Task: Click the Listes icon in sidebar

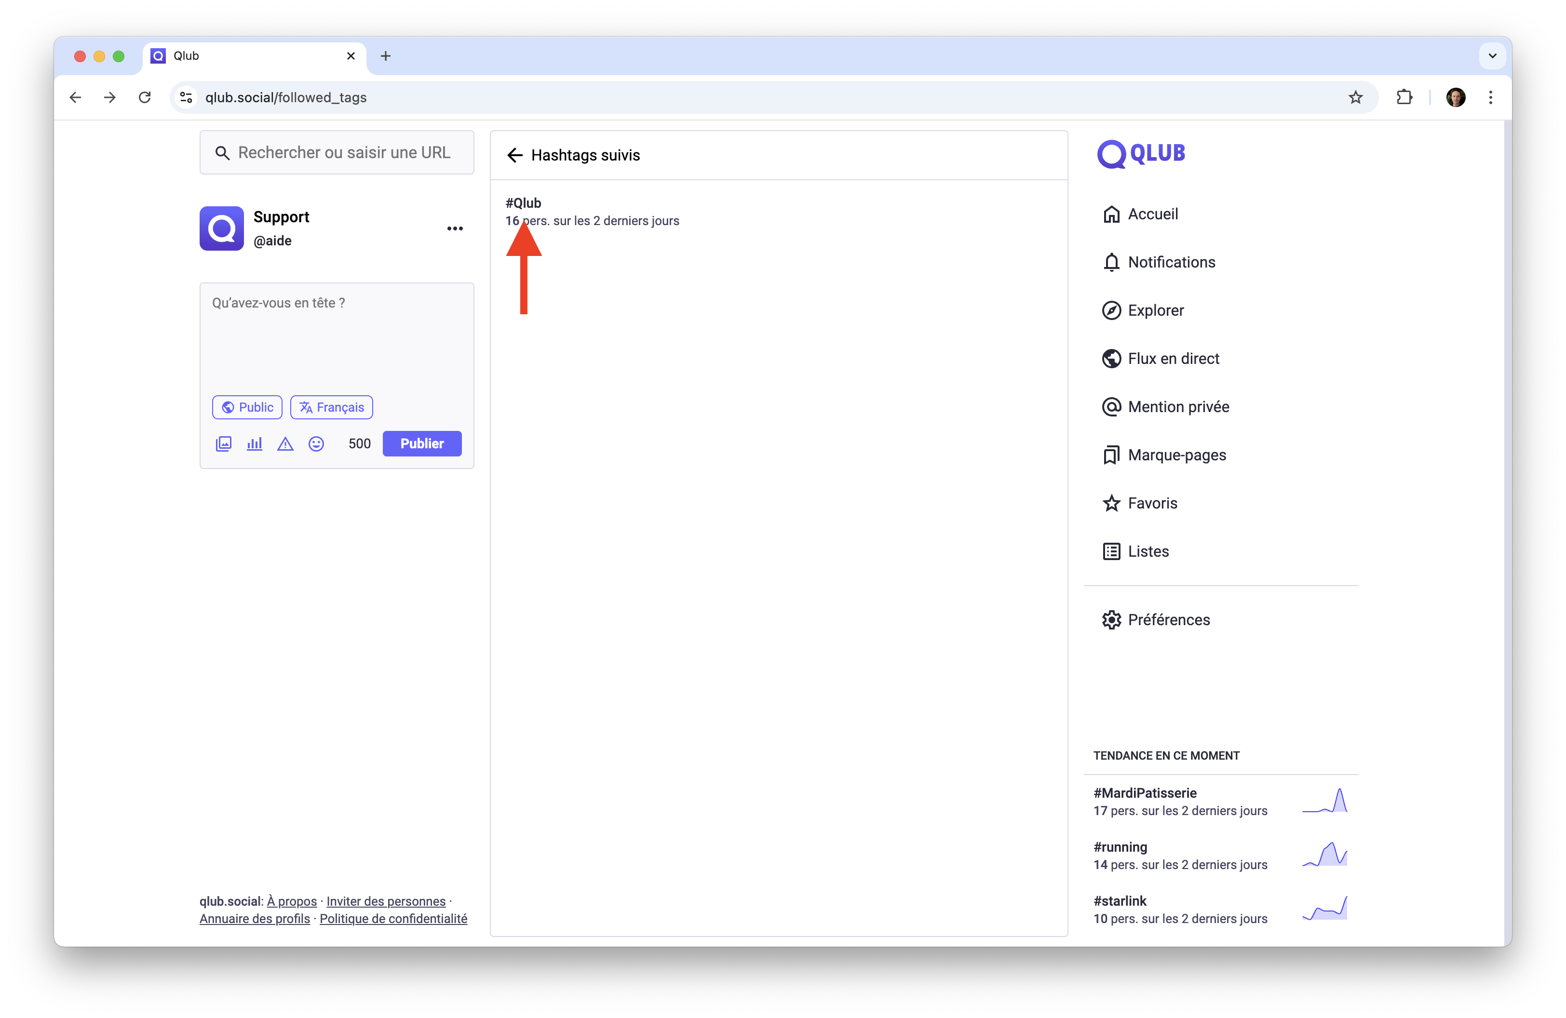Action: click(x=1111, y=551)
